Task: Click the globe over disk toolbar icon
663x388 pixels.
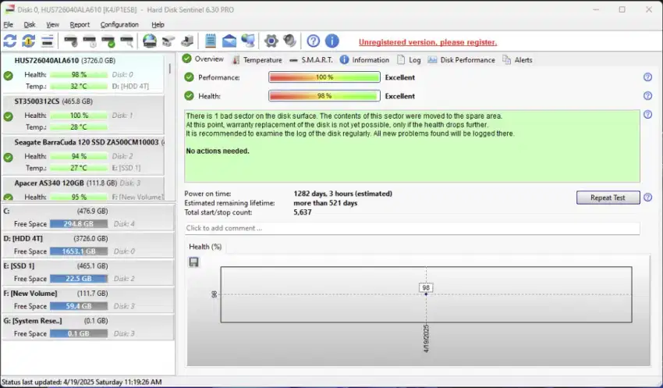Action: (x=149, y=41)
